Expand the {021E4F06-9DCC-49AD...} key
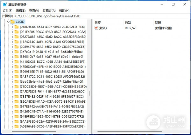The image size is (191, 135). [12, 32]
